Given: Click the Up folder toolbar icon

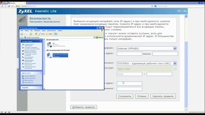Looking at the screenshot, I should click(36, 34).
